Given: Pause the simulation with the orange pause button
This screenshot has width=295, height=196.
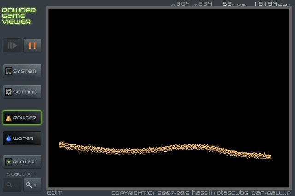Looking at the screenshot, I should coord(32,46).
